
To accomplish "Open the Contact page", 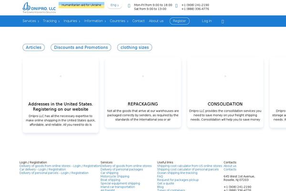I will [138, 21].
